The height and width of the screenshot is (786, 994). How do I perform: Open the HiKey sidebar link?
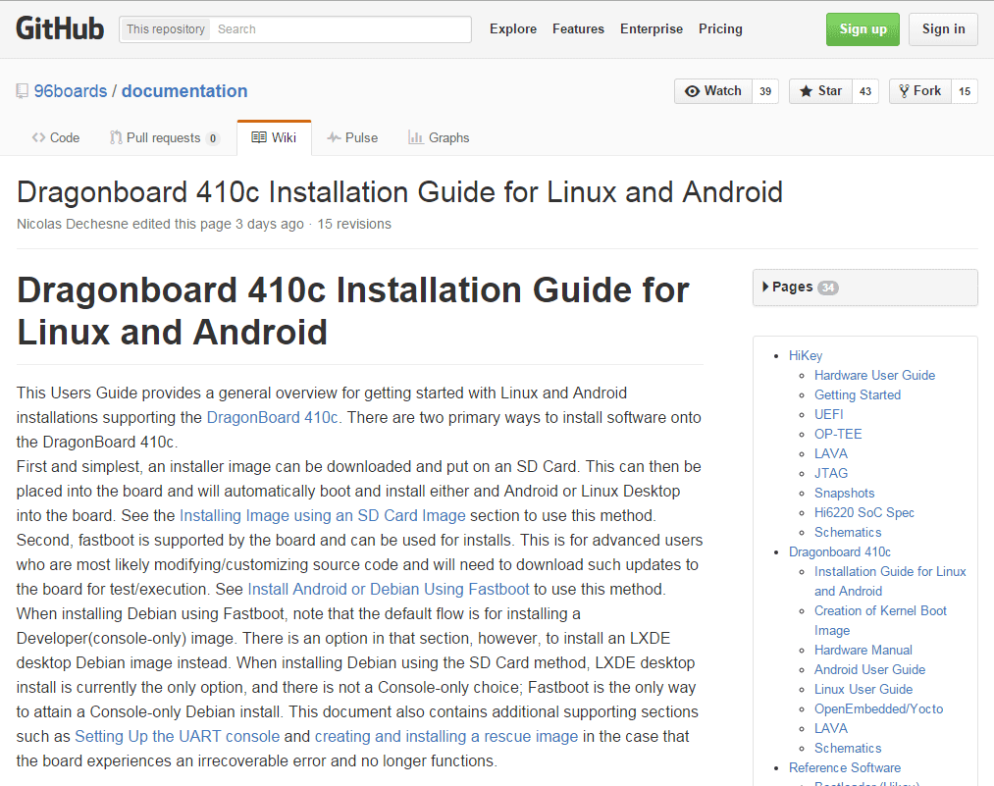(805, 355)
